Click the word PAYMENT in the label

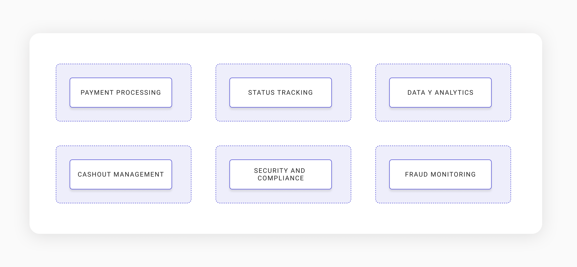tap(97, 93)
